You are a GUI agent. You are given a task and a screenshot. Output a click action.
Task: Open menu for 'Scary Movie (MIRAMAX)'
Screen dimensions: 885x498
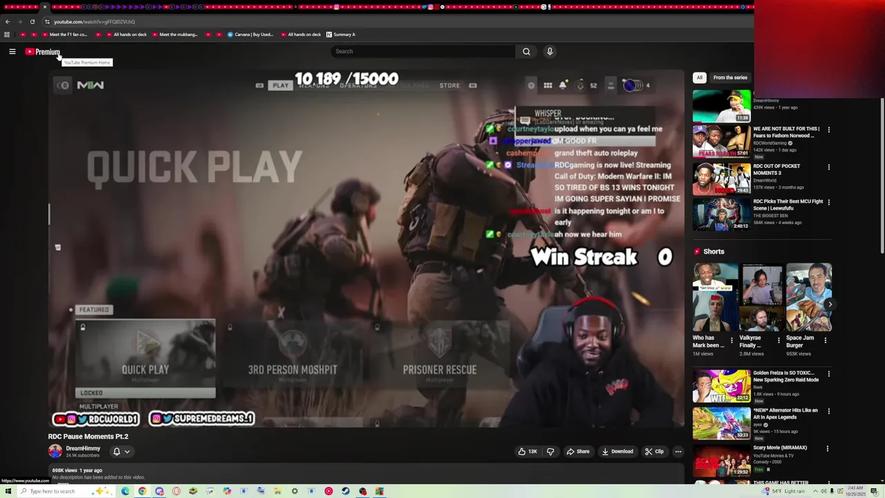tap(827, 448)
